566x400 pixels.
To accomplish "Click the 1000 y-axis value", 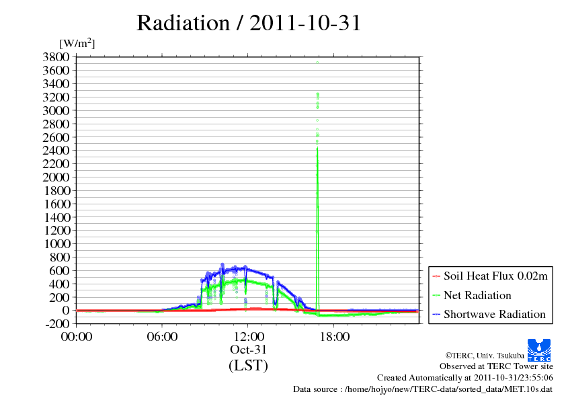I will 56,243.
